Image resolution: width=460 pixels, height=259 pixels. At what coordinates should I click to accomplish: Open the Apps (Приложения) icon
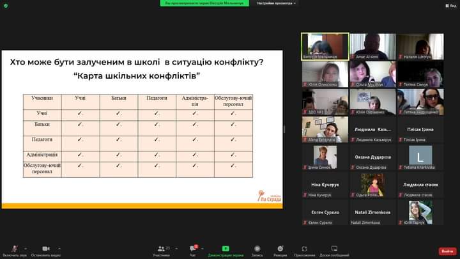[304, 249]
